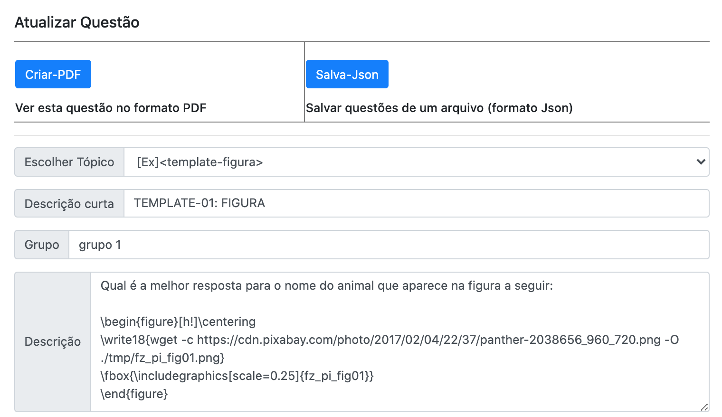The image size is (722, 417).
Task: Place cursor in the Qual é a melhor resposta line
Action: click(x=326, y=285)
